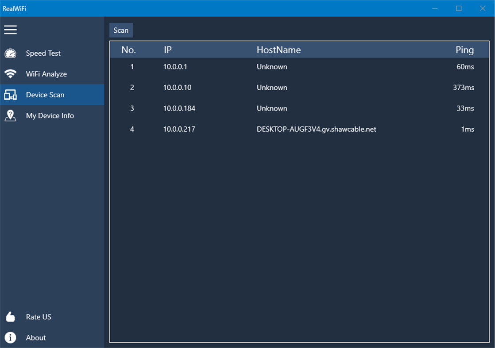The height and width of the screenshot is (348, 495).
Task: Select the row for 10.0.0.1
Action: point(266,67)
